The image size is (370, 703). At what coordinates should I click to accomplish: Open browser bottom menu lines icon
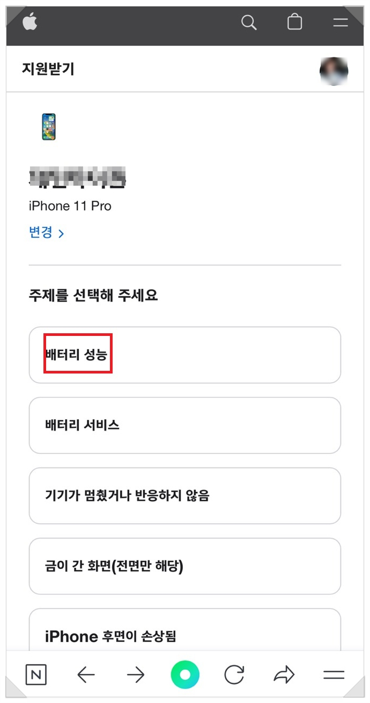(x=334, y=675)
